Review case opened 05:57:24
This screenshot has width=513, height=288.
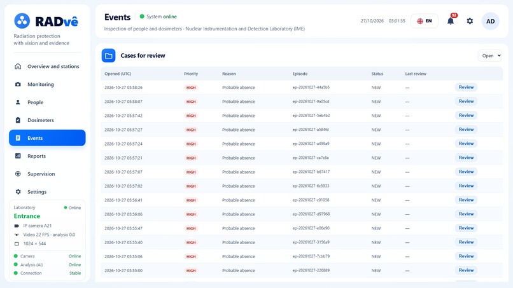click(466, 144)
